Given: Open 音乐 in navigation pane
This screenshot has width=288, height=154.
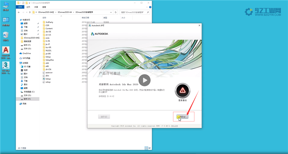Looking at the screenshot, I should pyautogui.click(x=24, y=84).
